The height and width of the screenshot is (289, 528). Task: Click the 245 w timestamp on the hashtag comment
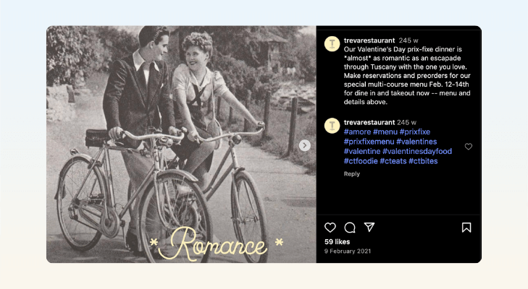[x=406, y=122]
